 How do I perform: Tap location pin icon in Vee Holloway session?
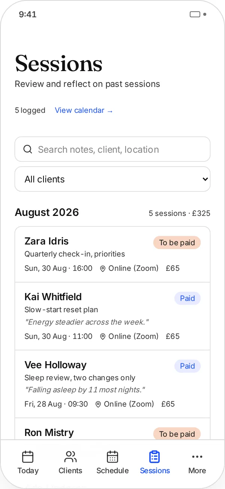coord(98,404)
